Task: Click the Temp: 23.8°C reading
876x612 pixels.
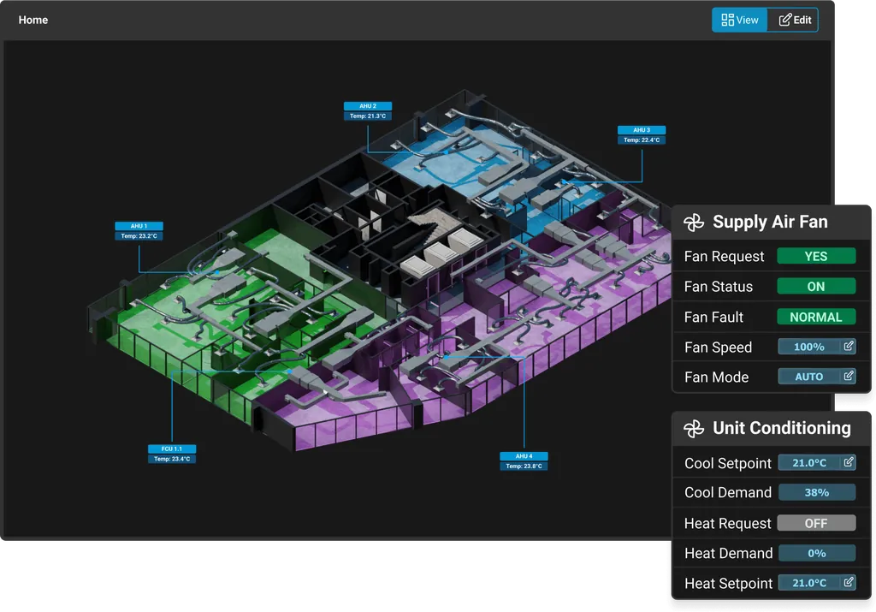Action: [x=524, y=466]
